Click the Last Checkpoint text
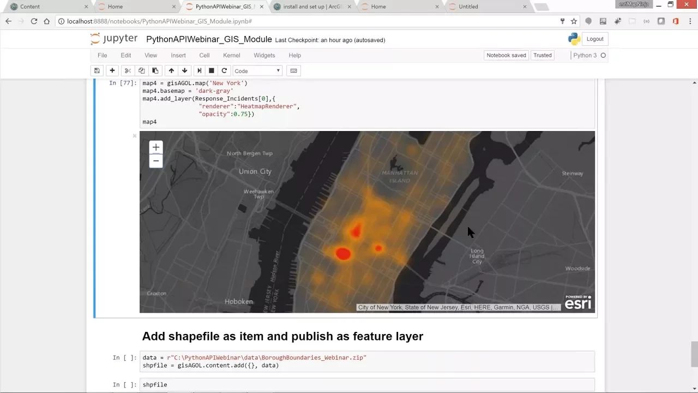698x393 pixels. coord(330,40)
